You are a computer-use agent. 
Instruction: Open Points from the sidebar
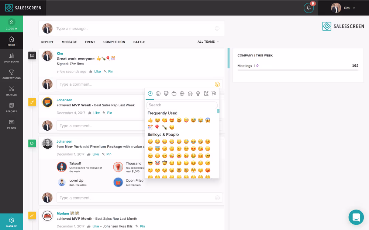click(x=11, y=124)
